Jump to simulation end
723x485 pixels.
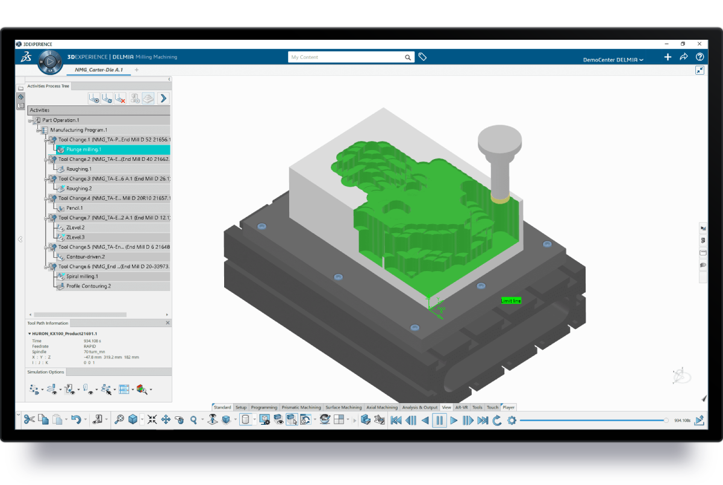483,421
